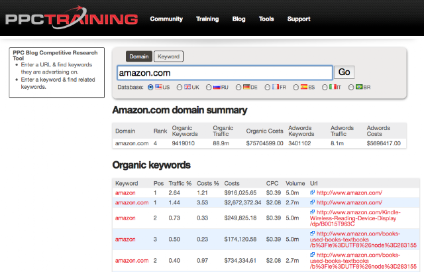Click the Go button
Viewport: 424px width, 272px height.
pos(344,72)
